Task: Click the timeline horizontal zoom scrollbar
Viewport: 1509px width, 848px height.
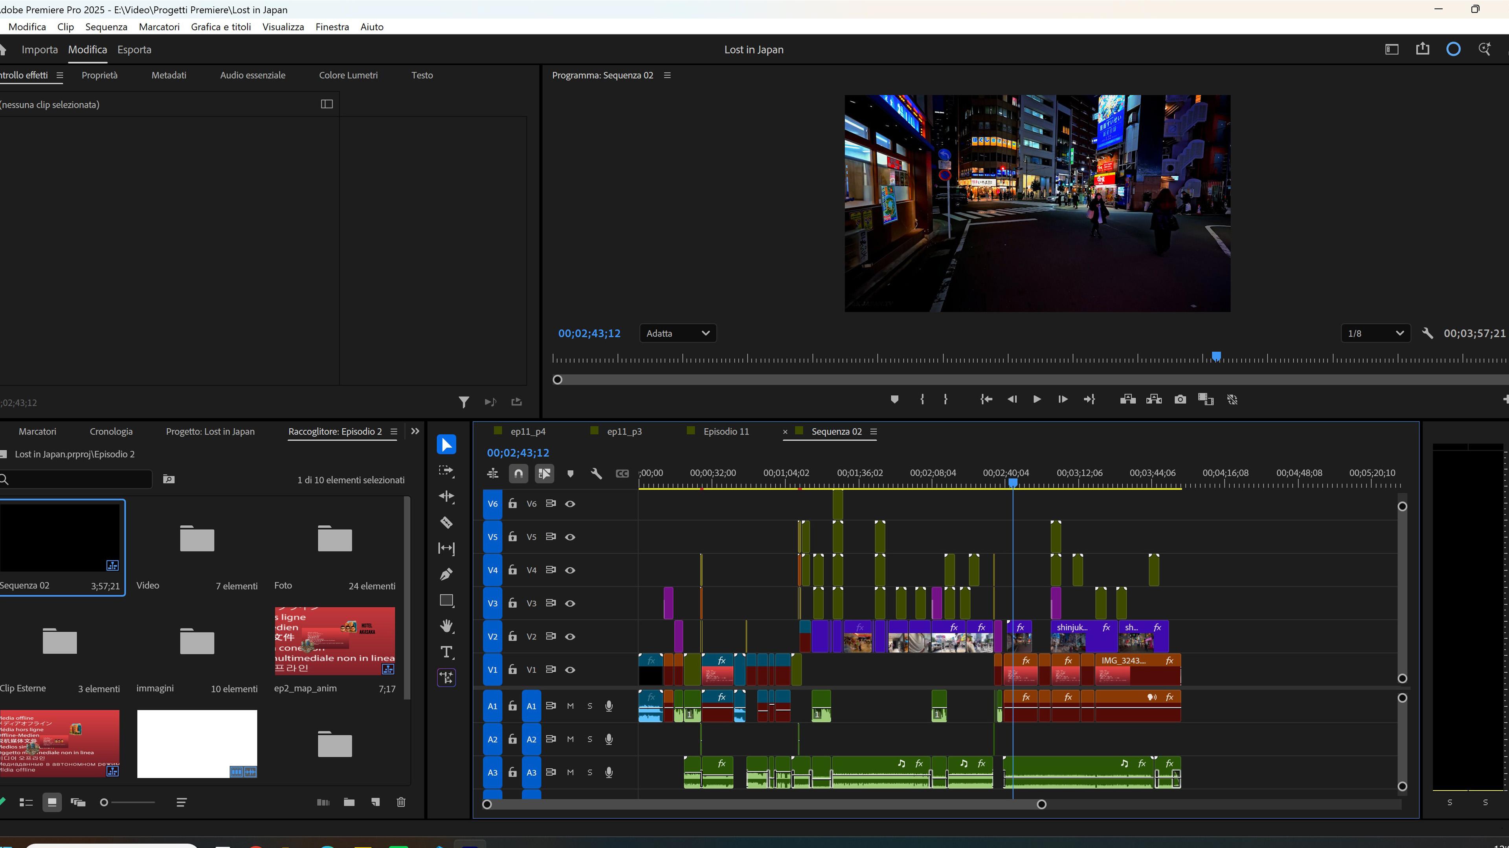Action: pos(764,805)
